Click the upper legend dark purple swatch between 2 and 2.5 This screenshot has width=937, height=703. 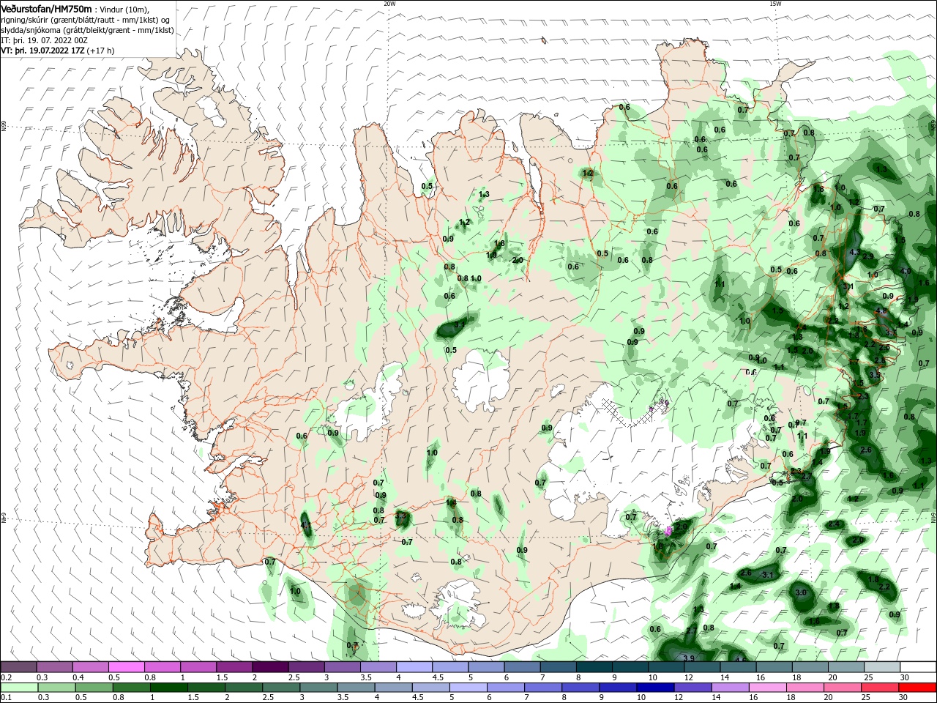[x=270, y=667]
